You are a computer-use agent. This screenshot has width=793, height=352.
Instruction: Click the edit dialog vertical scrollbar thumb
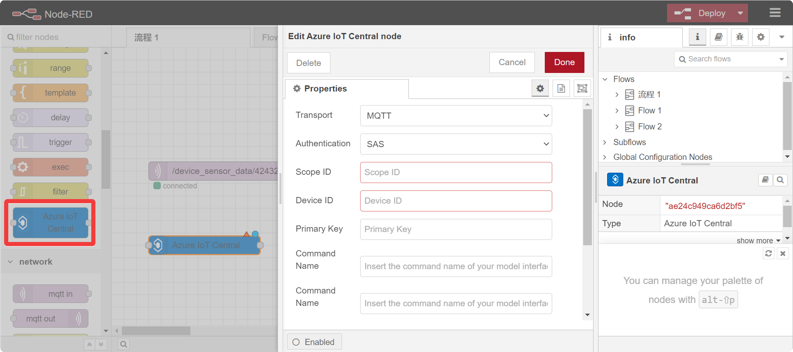point(587,177)
